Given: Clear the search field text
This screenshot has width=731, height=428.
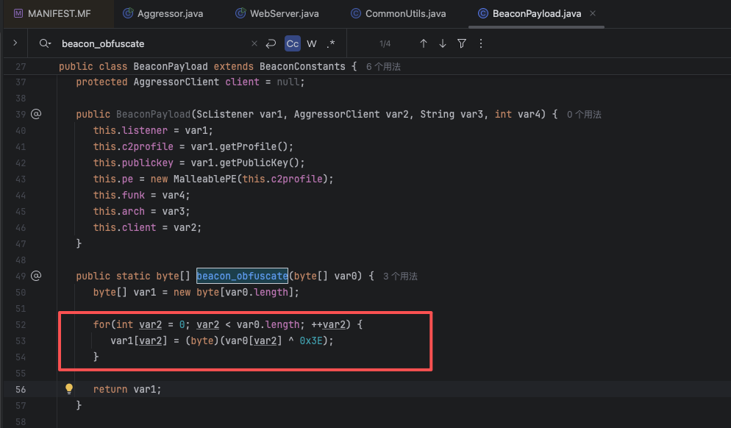Looking at the screenshot, I should click(x=254, y=44).
